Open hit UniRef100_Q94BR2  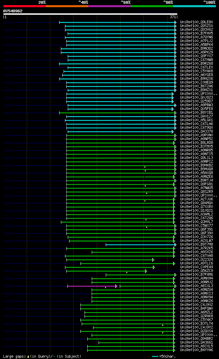coord(196,339)
